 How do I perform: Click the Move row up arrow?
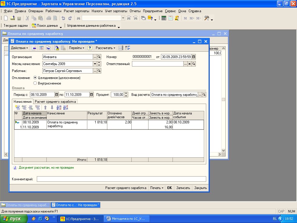click(x=45, y=107)
